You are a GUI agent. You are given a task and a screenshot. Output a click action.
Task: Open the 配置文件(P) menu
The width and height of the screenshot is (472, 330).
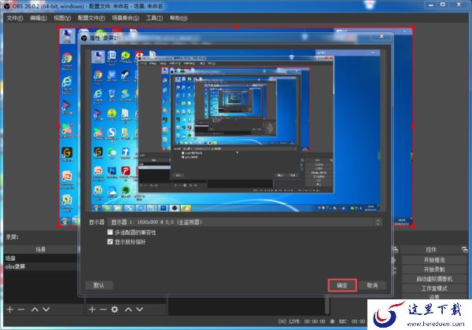tap(91, 18)
